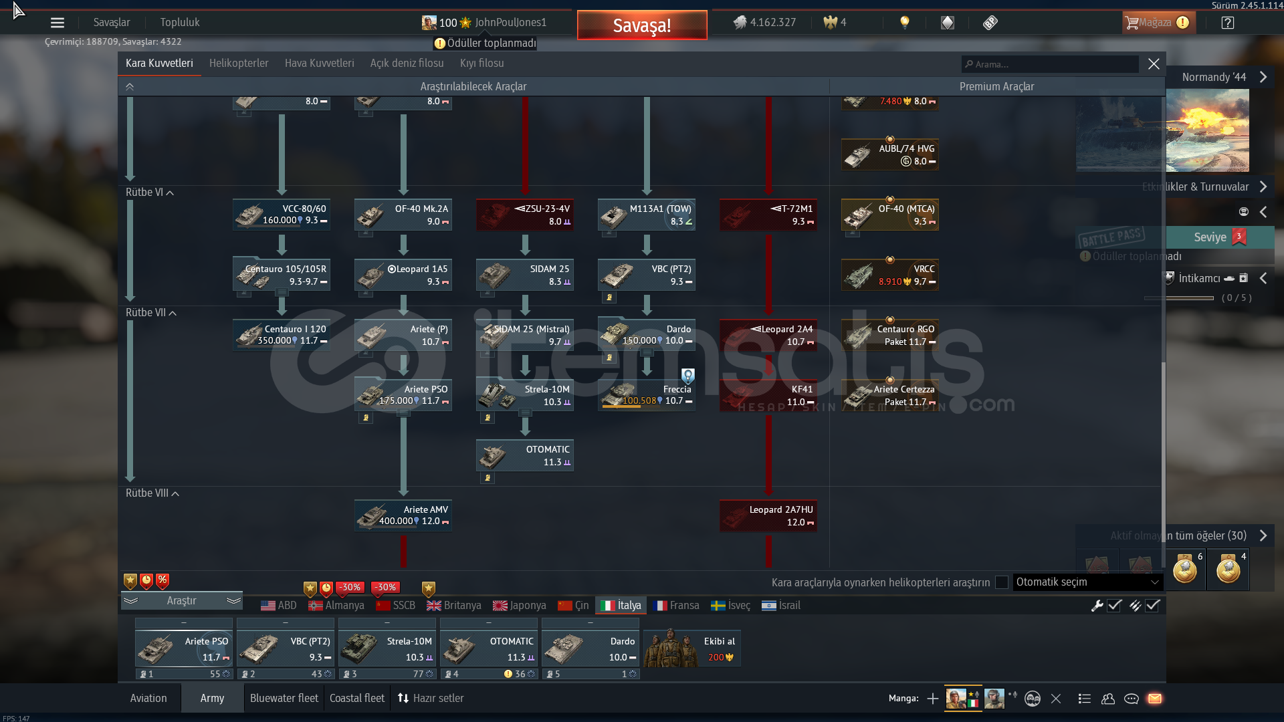Open the Topluluk menu

[x=180, y=23]
